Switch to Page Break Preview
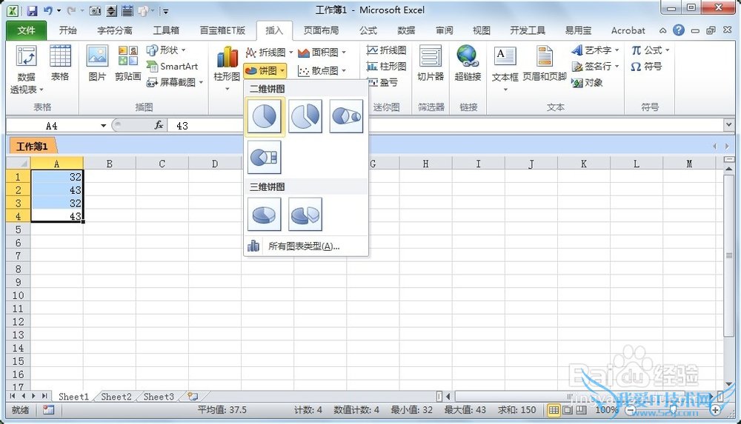The image size is (741, 424). [x=581, y=410]
